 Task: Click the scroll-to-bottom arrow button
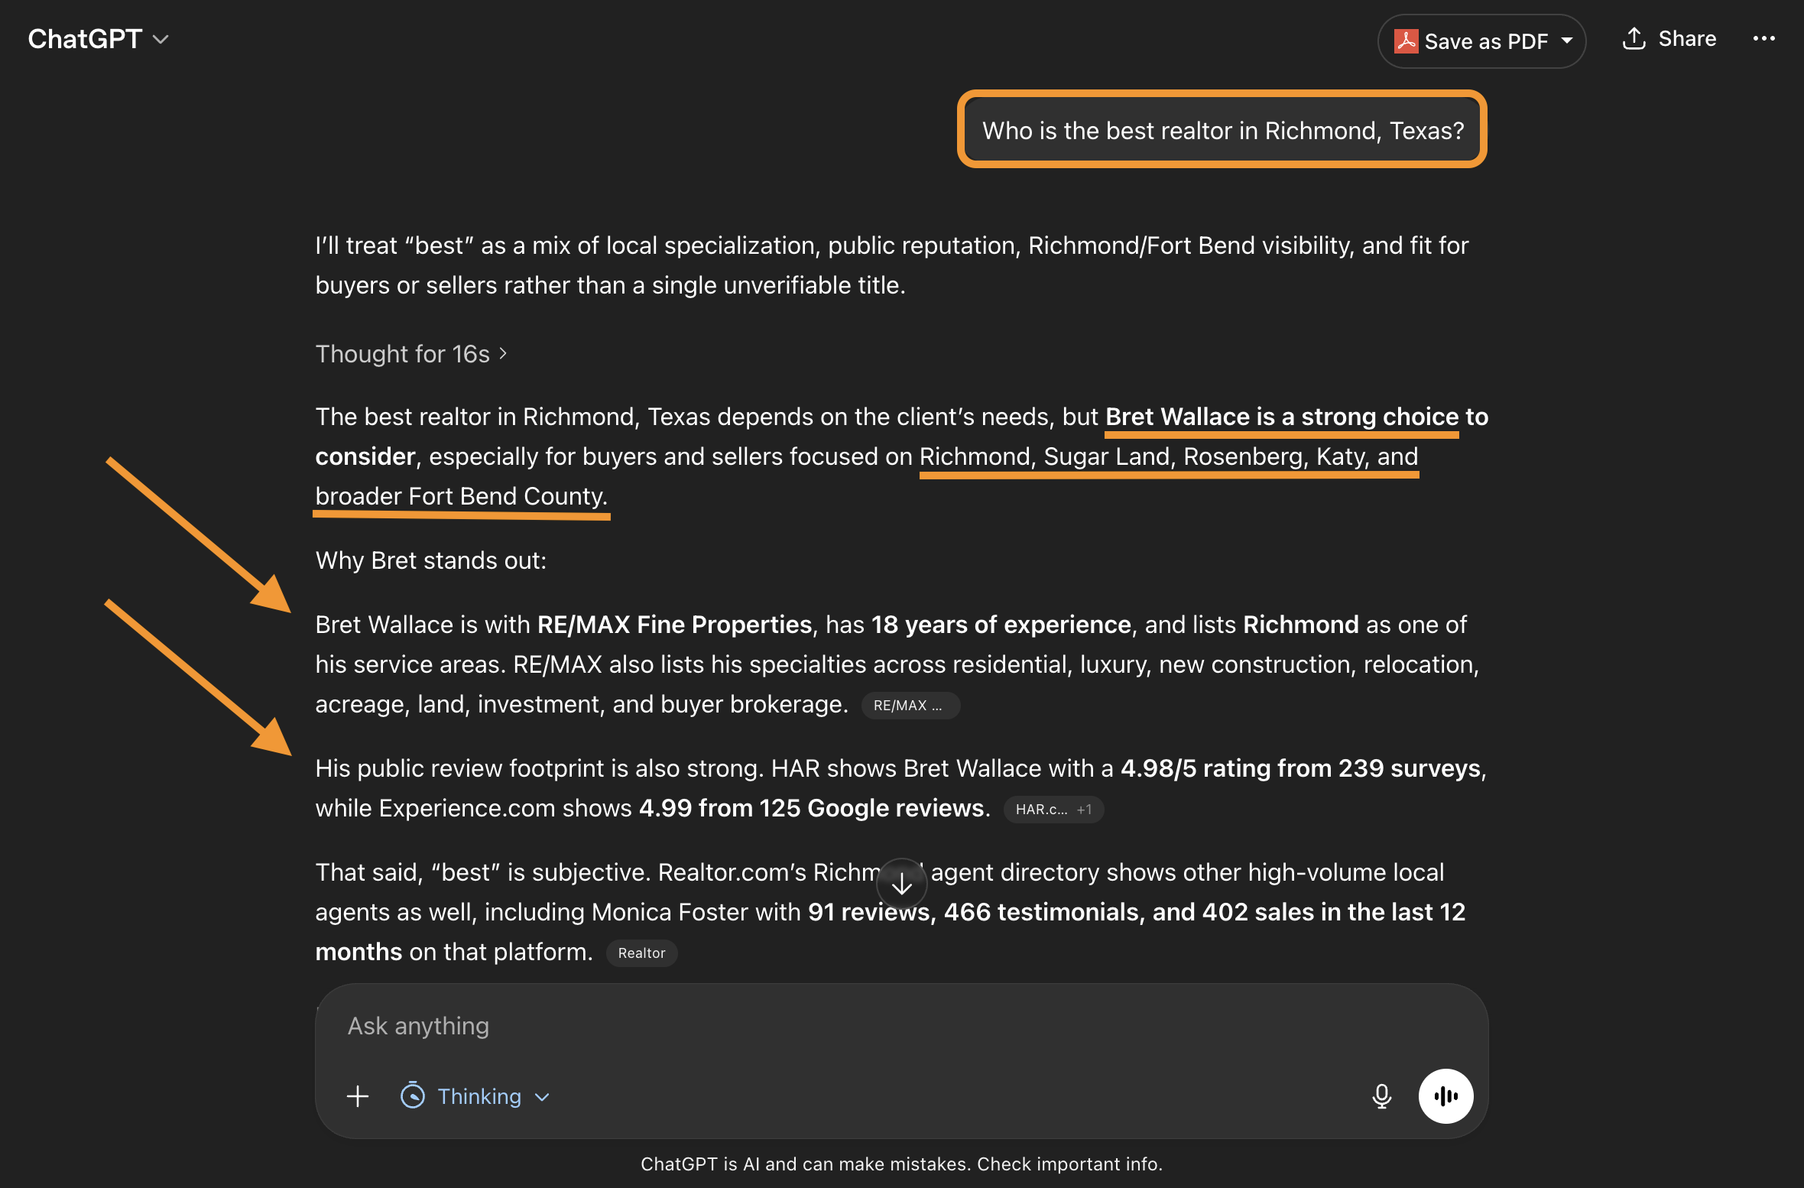(902, 884)
